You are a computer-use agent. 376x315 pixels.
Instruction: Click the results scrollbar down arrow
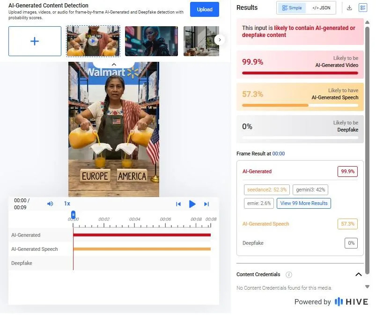[367, 287]
